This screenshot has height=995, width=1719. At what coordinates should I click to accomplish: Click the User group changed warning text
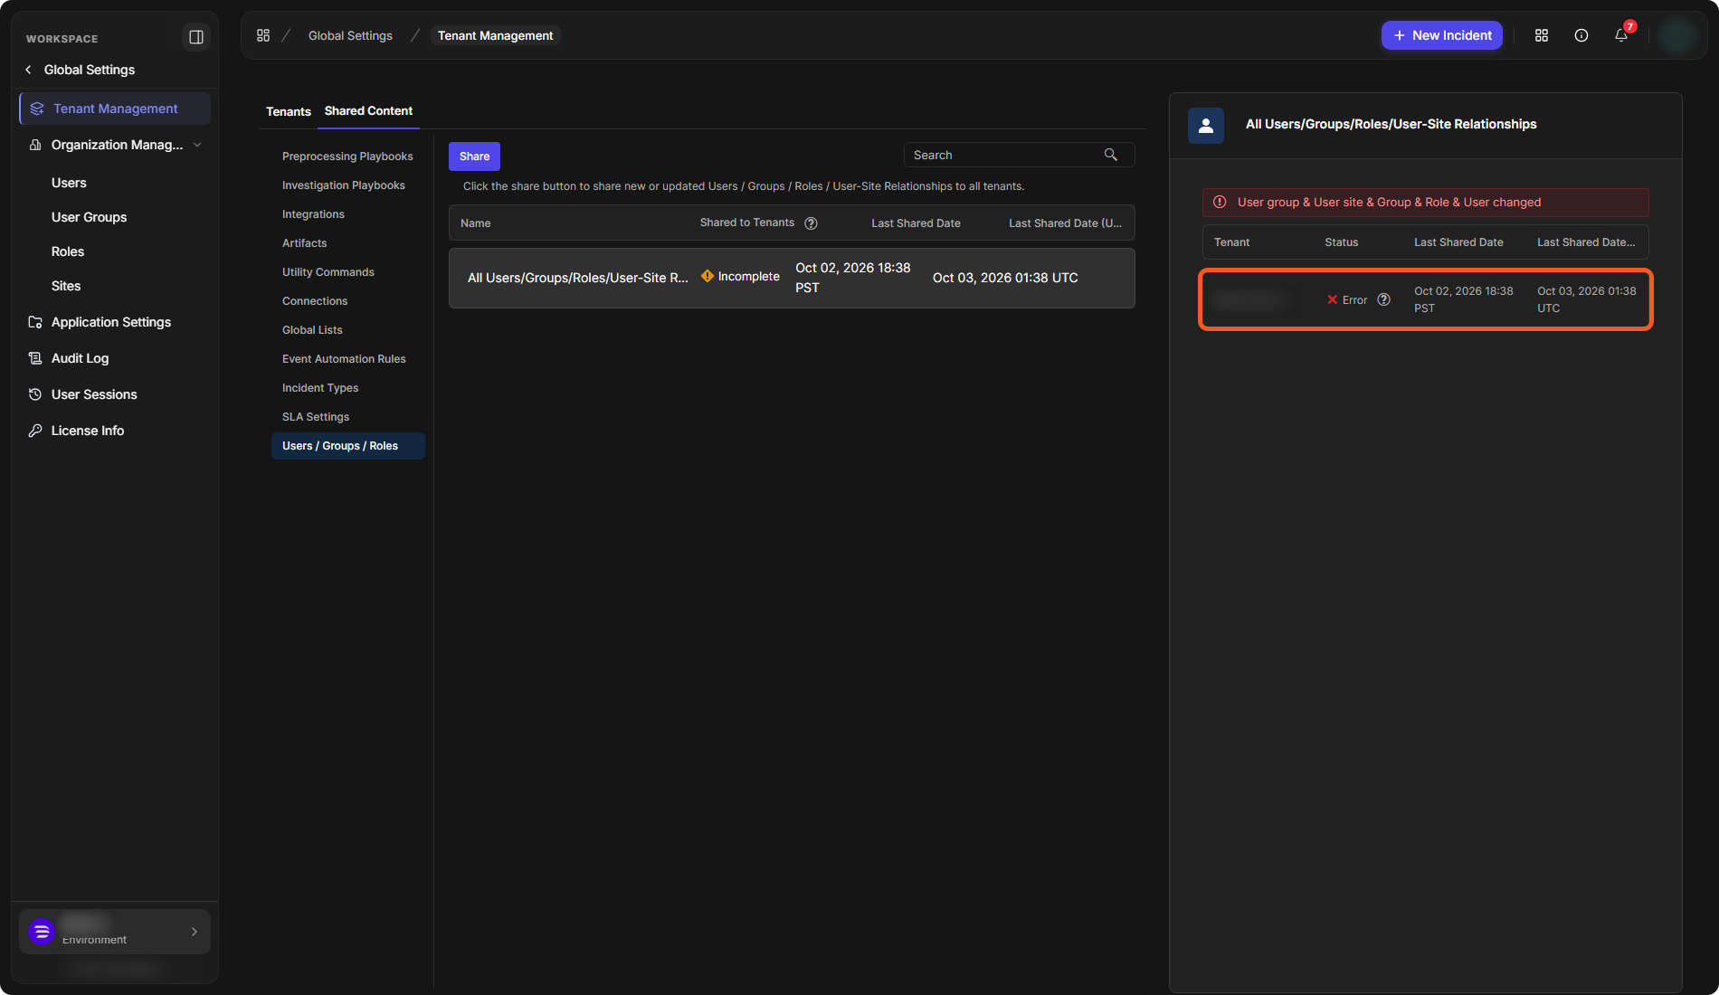pos(1389,203)
